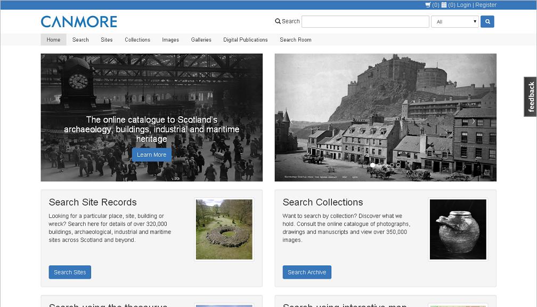537x307 pixels.
Task: Open the 'All' search category dropdown
Action: coord(454,21)
